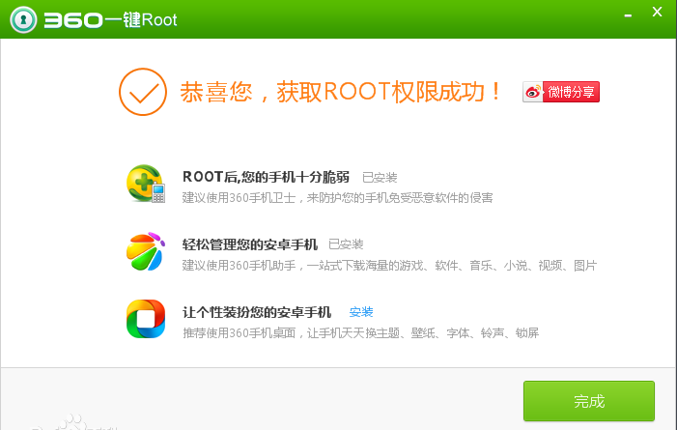Click the 恭喜您，获取ROOT权限成功 message

(x=342, y=92)
